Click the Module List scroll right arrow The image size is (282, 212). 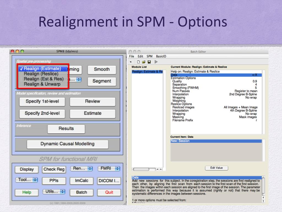pos(161,169)
